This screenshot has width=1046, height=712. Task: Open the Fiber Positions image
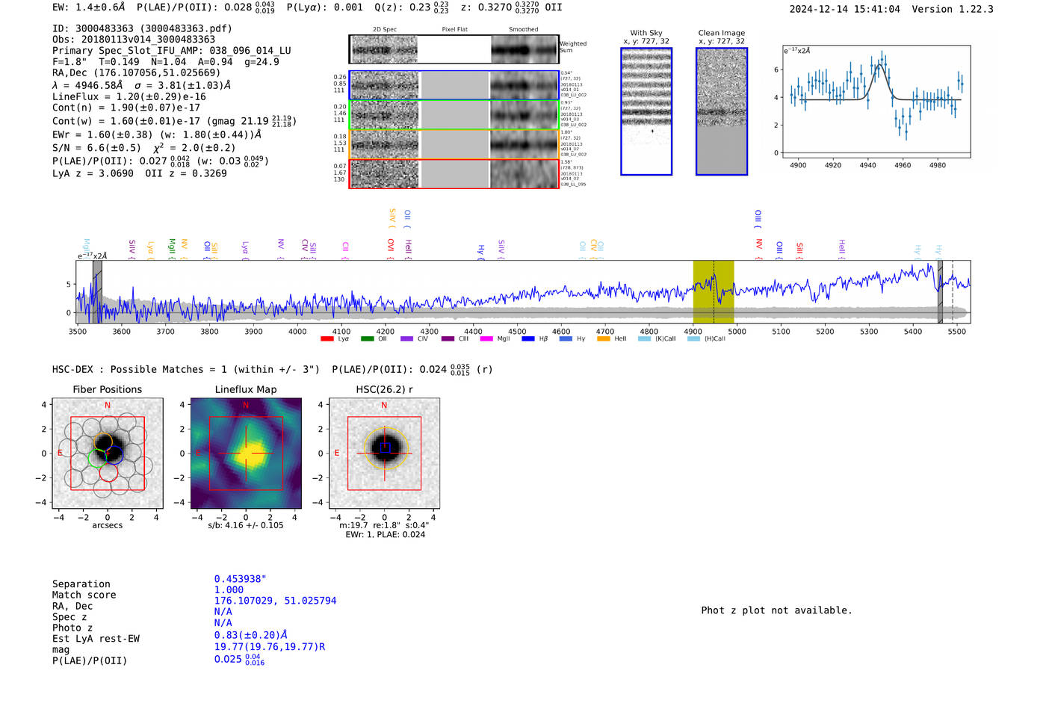108,453
